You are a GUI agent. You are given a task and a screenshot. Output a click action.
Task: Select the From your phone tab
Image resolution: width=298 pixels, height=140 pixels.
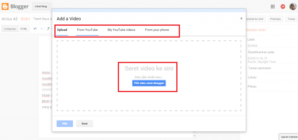[x=157, y=30]
